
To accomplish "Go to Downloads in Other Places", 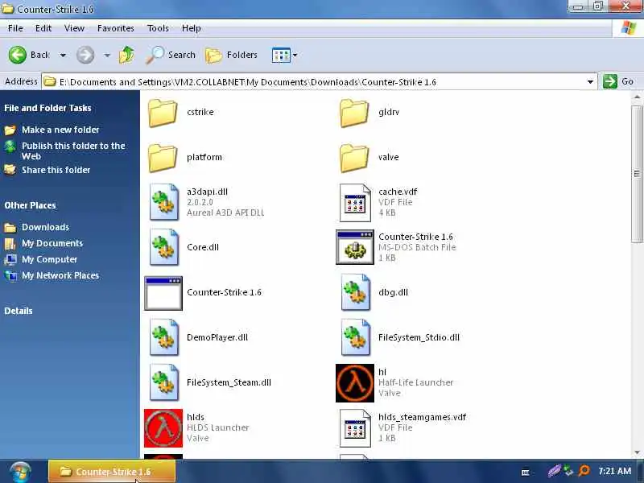I will [45, 227].
